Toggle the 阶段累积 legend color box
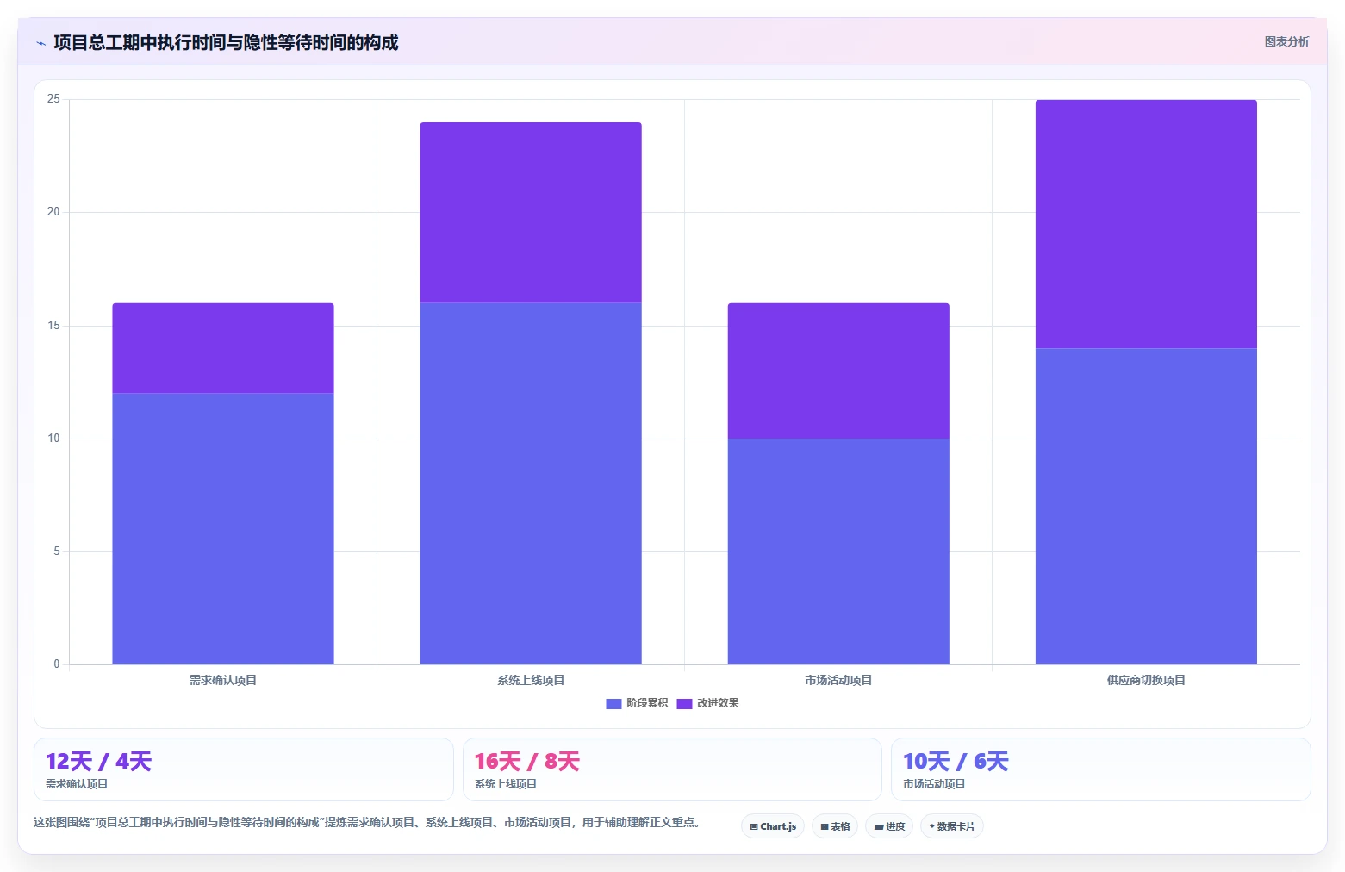Screen dimensions: 1345x872 point(613,704)
